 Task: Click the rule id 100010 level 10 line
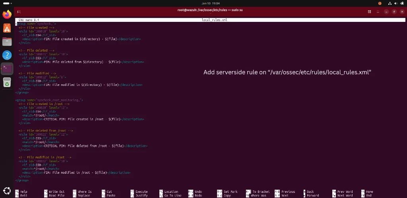[43, 31]
